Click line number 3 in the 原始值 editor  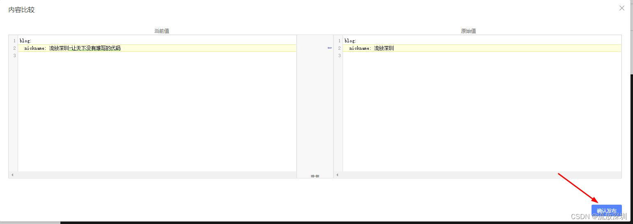coord(339,55)
